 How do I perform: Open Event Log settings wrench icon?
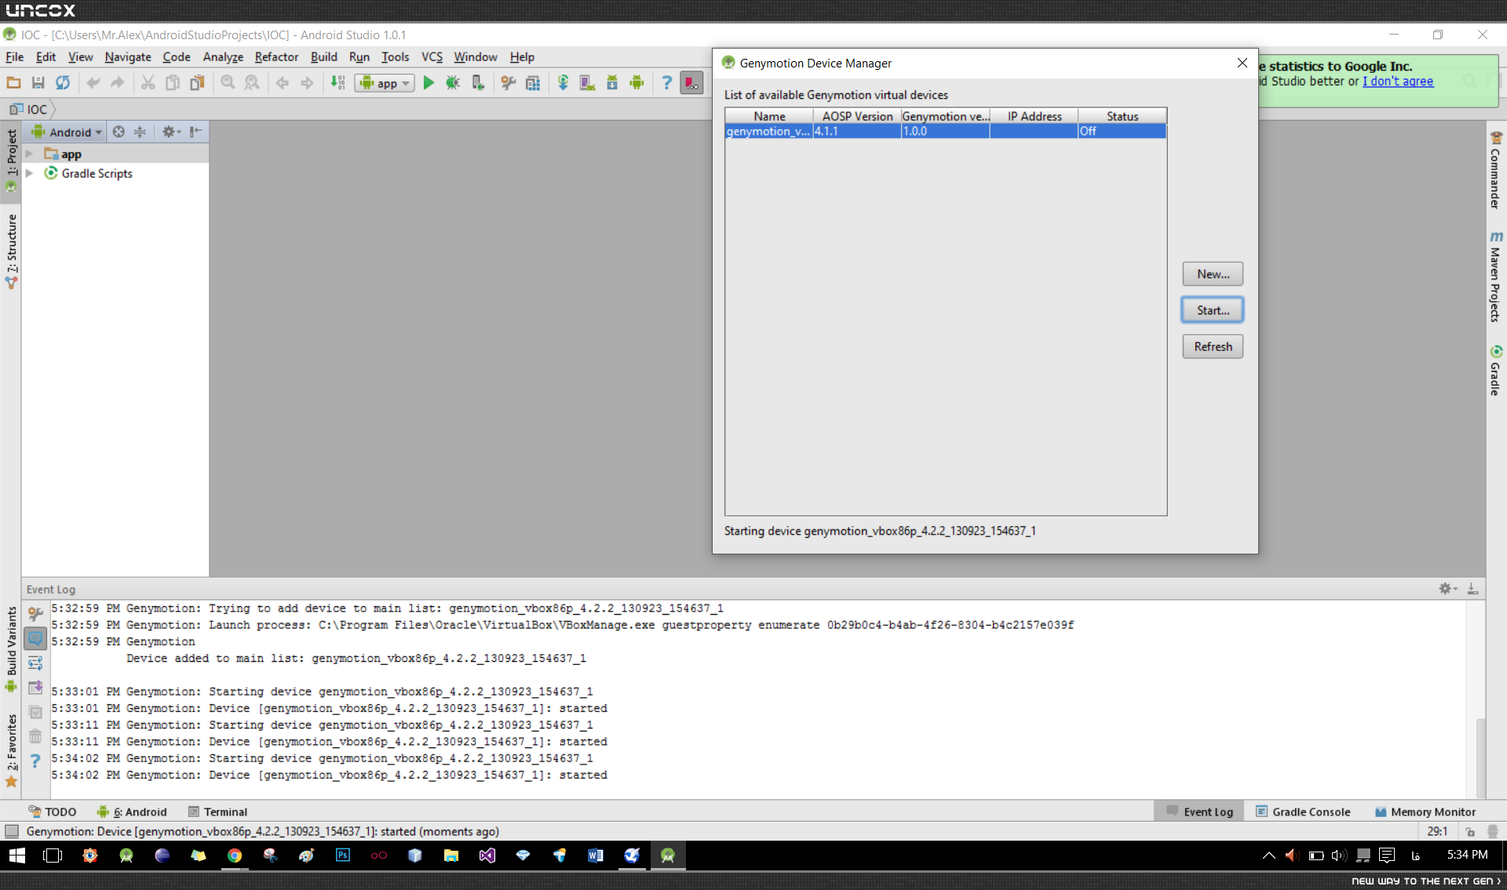[35, 614]
